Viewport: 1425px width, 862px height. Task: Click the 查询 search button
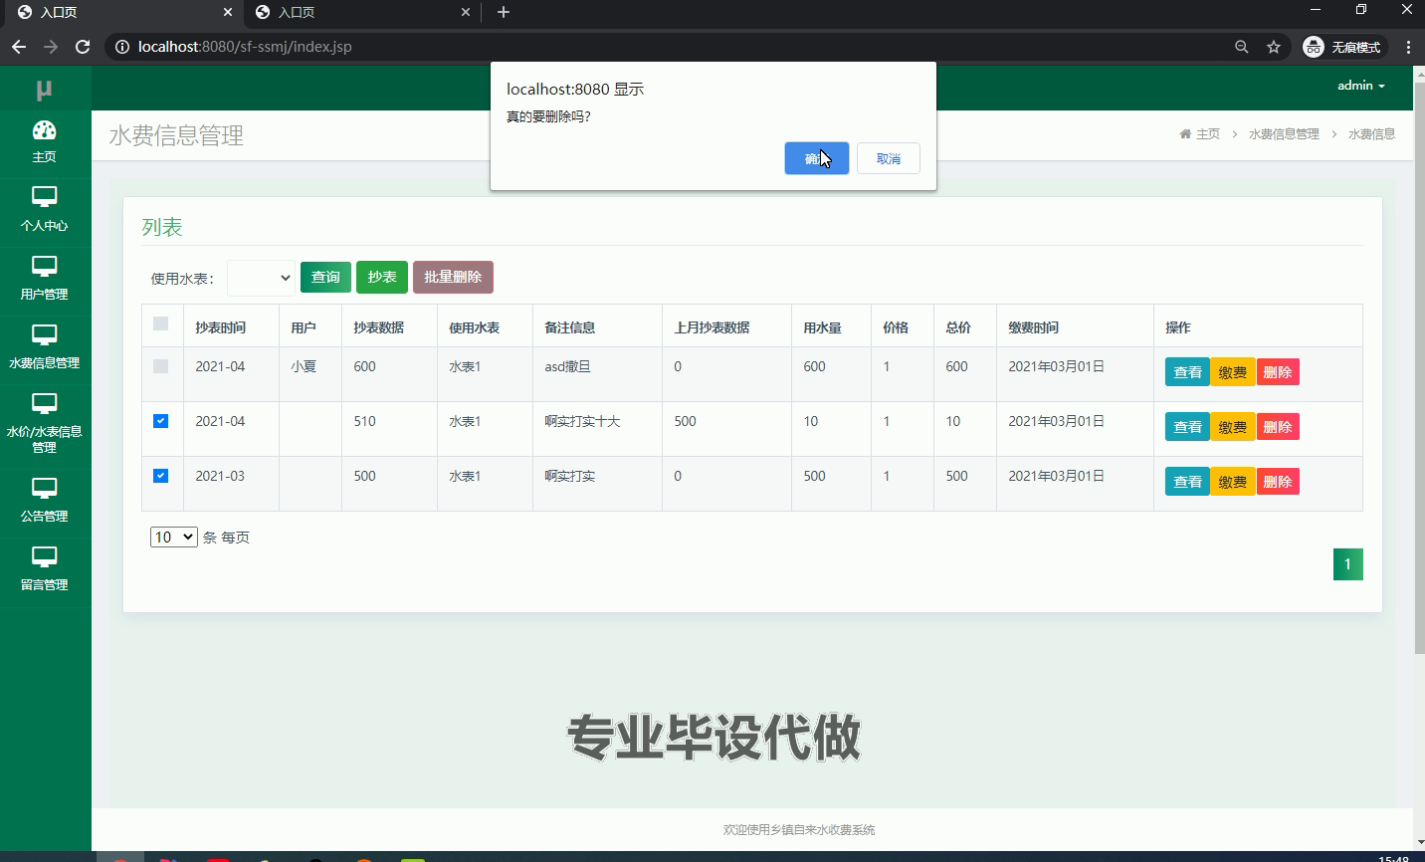click(x=325, y=277)
